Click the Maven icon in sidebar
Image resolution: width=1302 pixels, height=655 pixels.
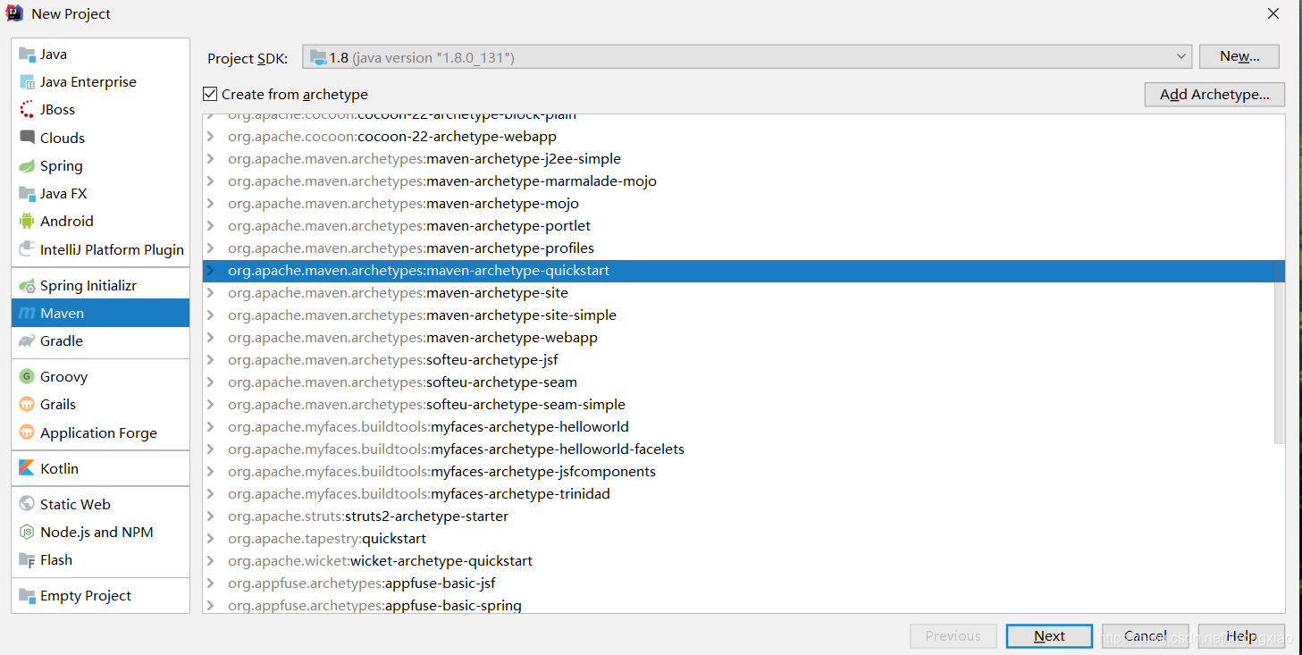27,313
